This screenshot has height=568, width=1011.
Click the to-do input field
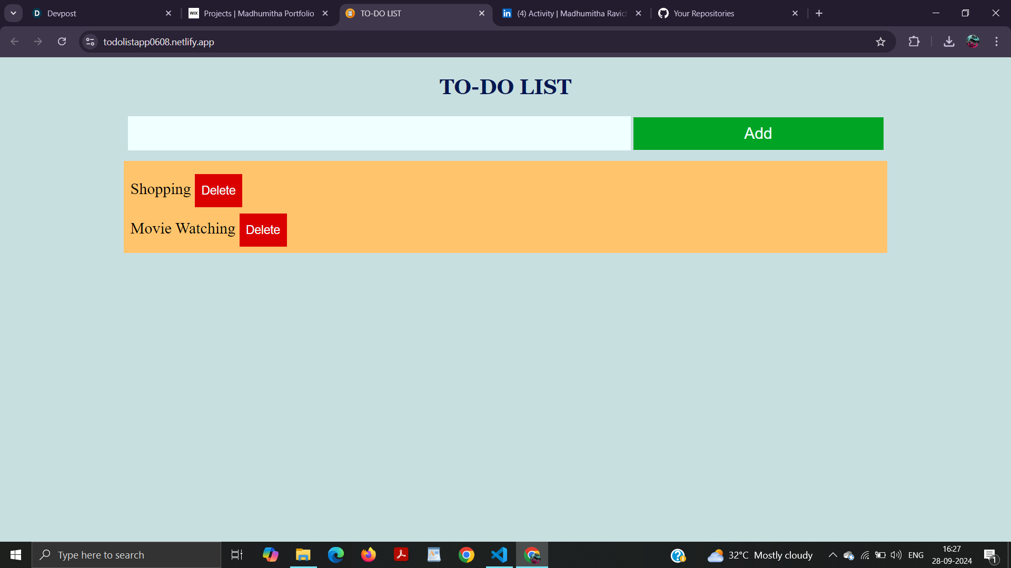pyautogui.click(x=378, y=133)
